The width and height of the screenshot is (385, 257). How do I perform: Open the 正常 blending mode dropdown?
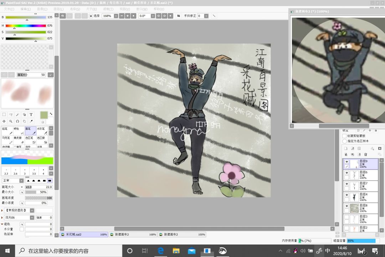click(x=21, y=181)
